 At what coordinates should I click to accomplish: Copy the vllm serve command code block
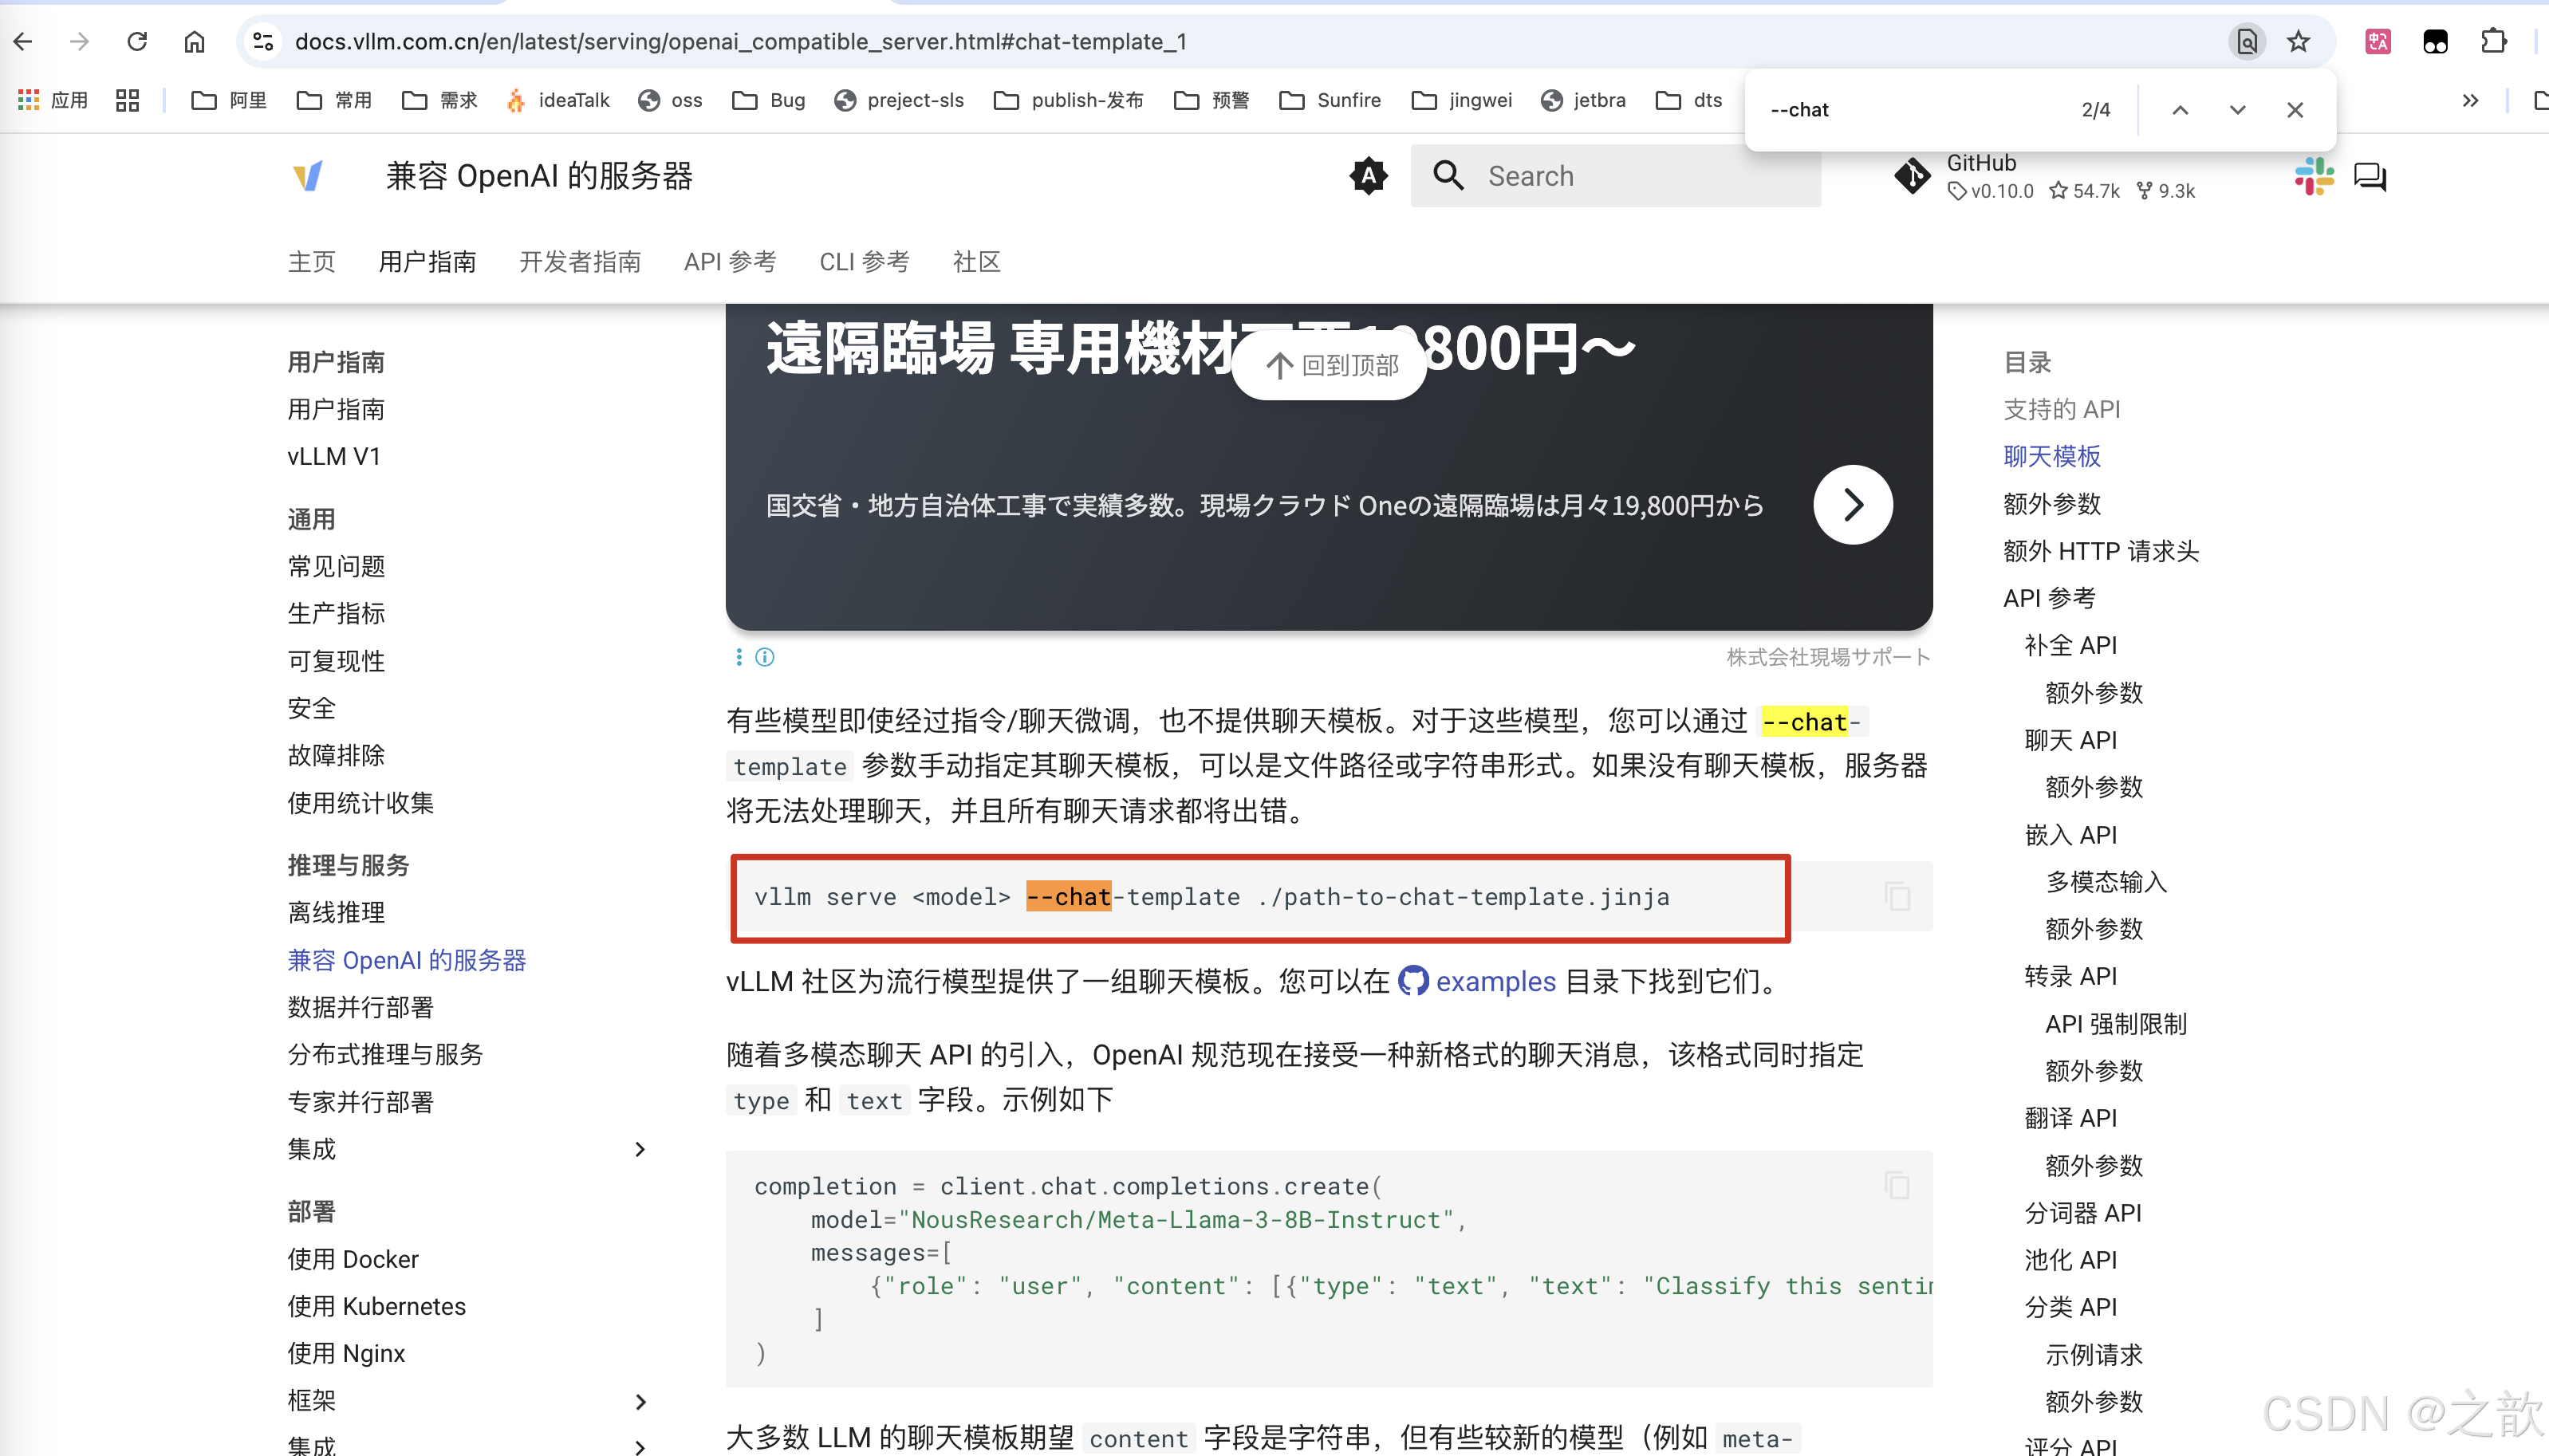tap(1897, 896)
